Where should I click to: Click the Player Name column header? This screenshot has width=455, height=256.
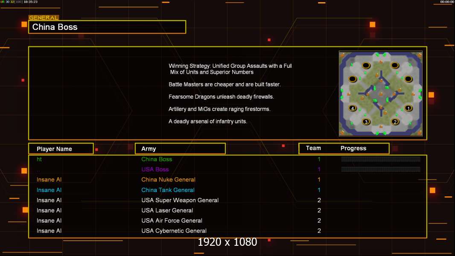tap(61, 149)
